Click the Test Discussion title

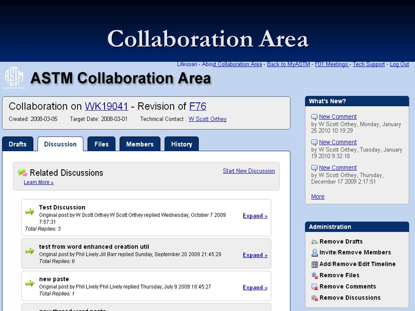coord(62,207)
